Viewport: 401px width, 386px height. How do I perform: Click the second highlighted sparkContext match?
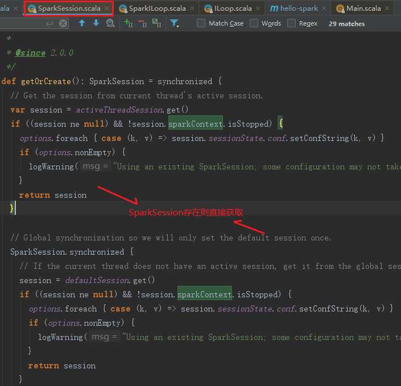click(x=205, y=294)
